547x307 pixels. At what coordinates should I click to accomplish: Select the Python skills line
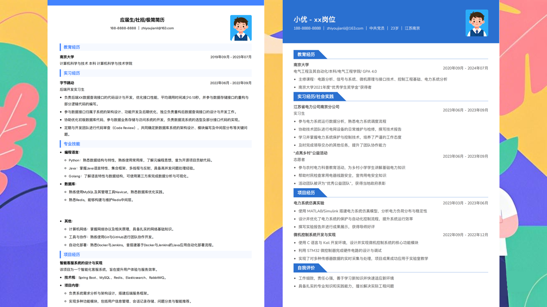[141, 160]
